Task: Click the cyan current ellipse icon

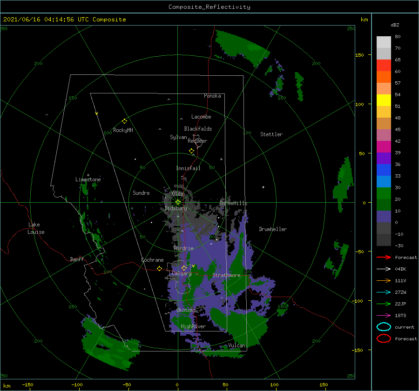Action: click(384, 327)
